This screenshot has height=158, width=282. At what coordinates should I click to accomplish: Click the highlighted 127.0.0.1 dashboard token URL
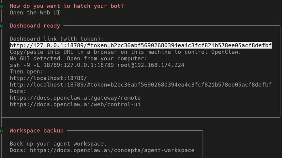tap(141, 45)
